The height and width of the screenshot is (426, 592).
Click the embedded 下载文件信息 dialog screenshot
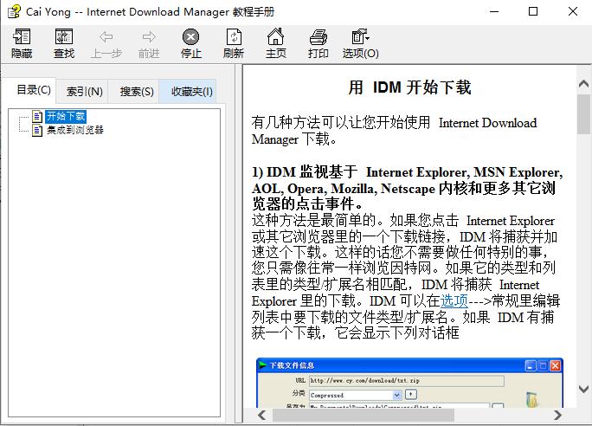(409, 383)
